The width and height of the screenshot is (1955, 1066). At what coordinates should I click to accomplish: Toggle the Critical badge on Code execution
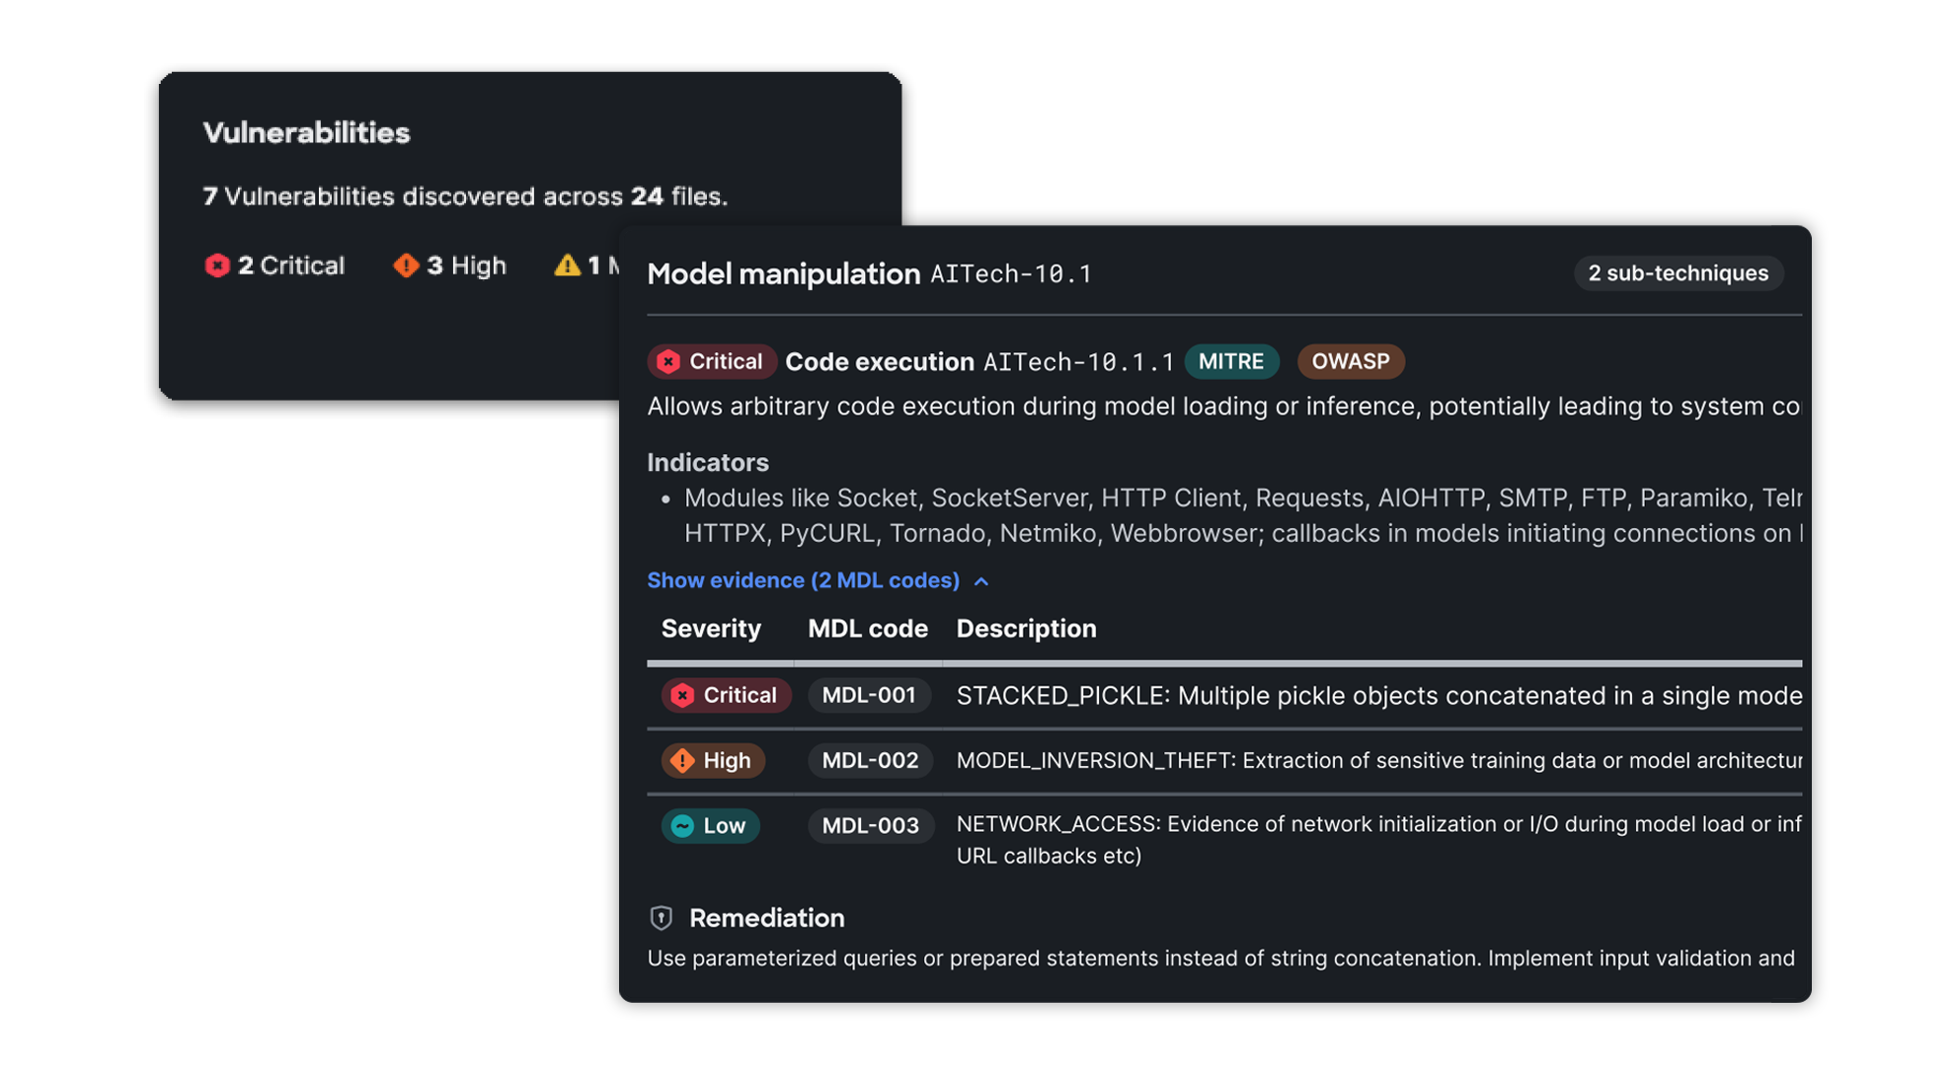(x=711, y=361)
